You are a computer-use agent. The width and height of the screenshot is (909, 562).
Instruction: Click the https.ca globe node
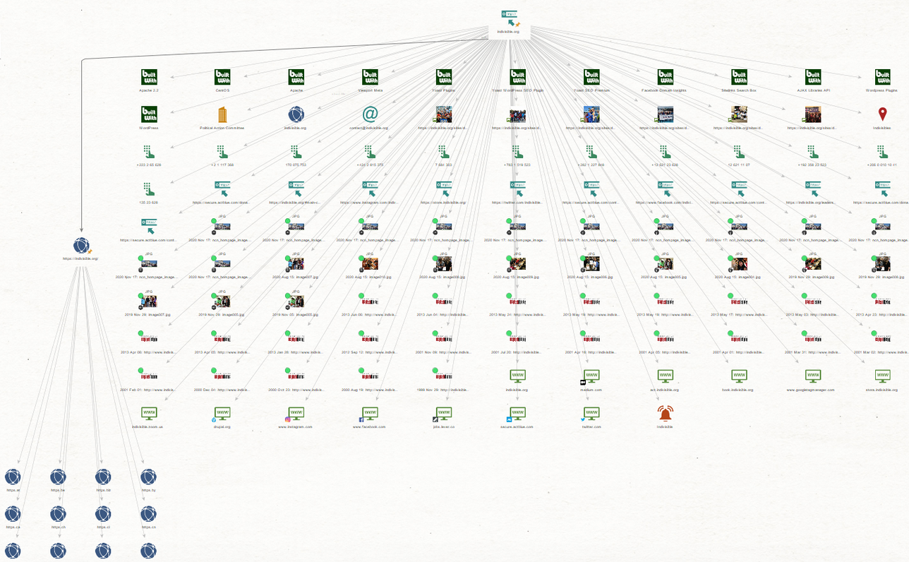tap(13, 514)
